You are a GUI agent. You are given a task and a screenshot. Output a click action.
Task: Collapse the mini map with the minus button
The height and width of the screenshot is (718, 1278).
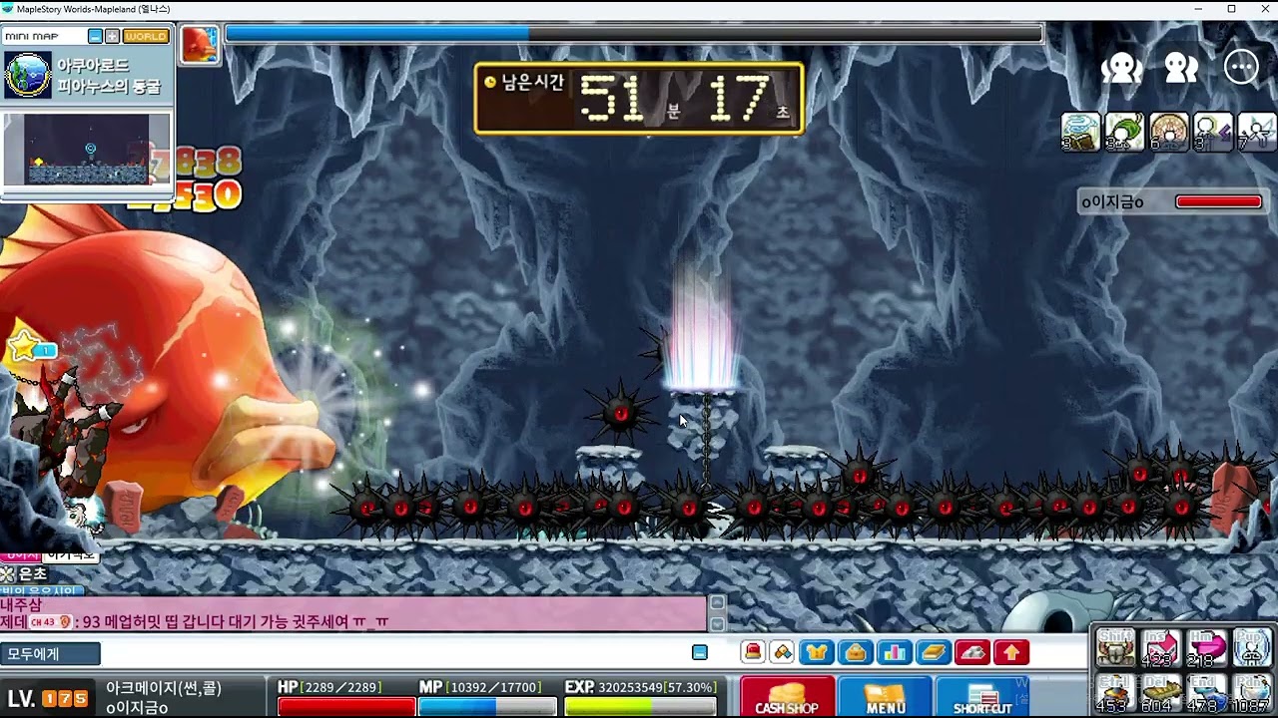pos(95,36)
